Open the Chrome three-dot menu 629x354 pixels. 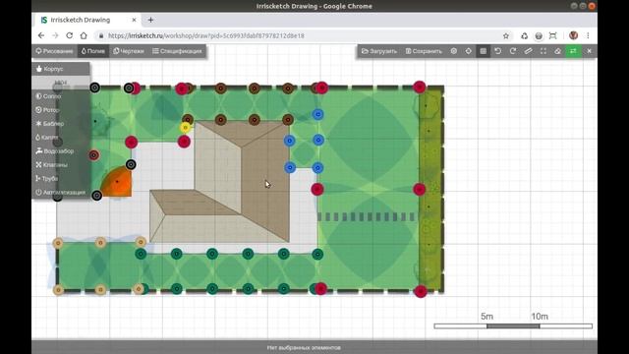(x=588, y=35)
